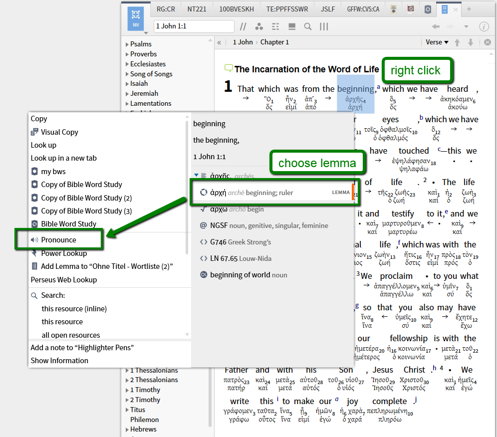Viewport: 497px width, 437px height.
Task: Click note icon beside section heading
Action: click(x=228, y=68)
